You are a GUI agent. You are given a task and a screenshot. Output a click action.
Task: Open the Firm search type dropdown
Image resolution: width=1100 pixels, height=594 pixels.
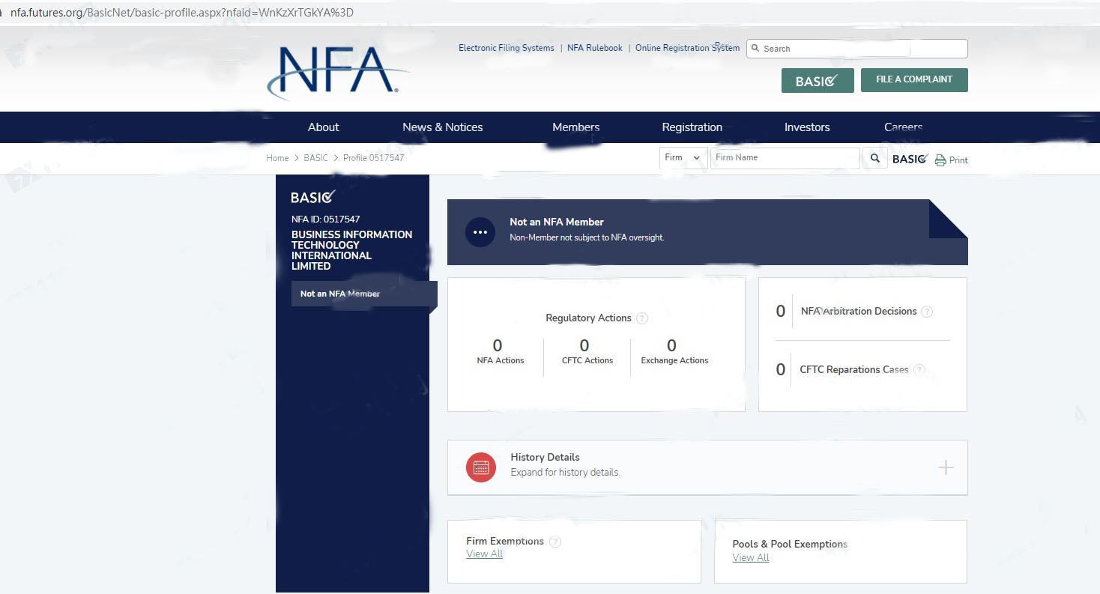(x=683, y=158)
